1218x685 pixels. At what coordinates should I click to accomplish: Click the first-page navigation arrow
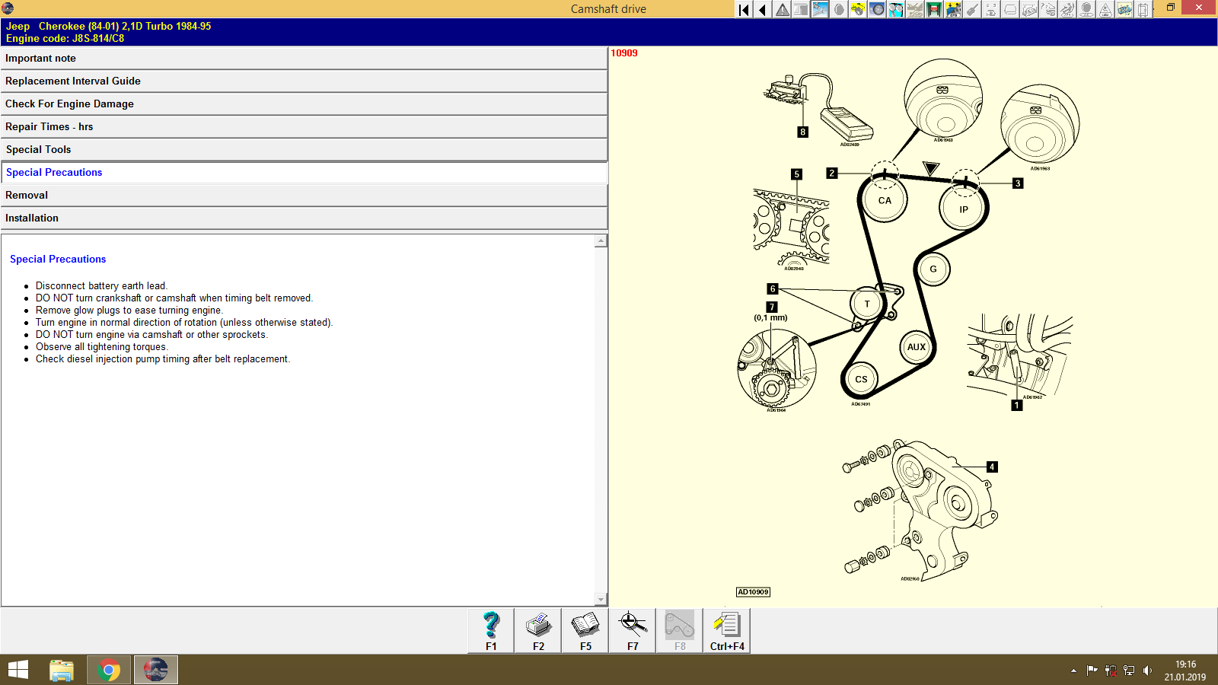tap(742, 9)
